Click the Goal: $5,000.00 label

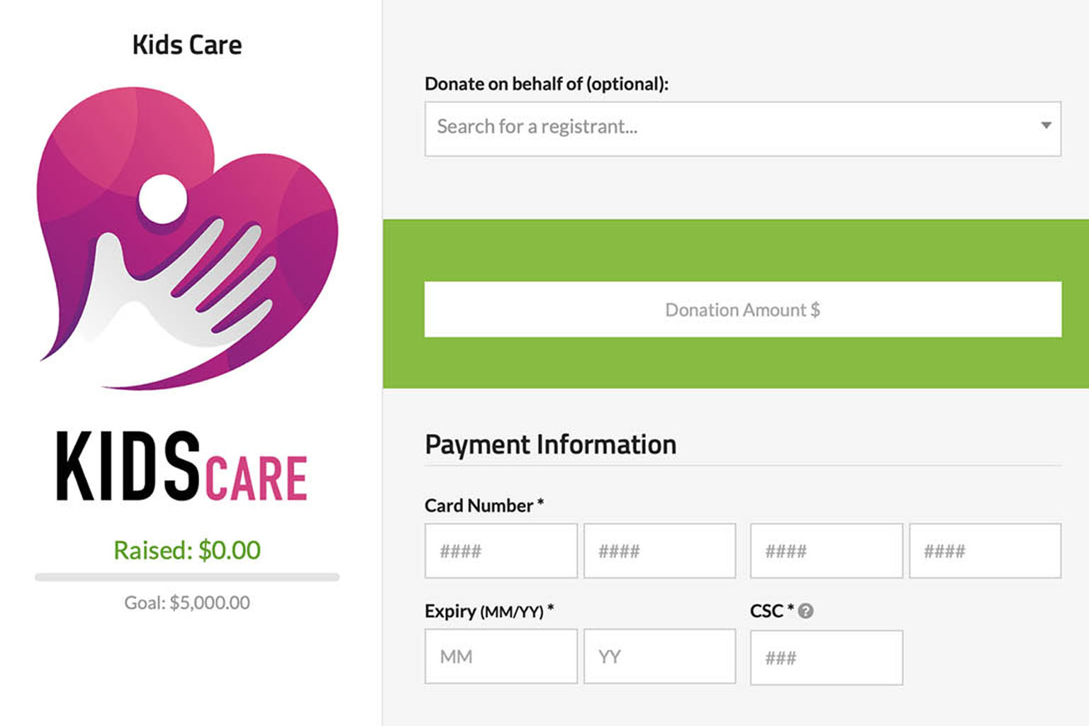(186, 602)
